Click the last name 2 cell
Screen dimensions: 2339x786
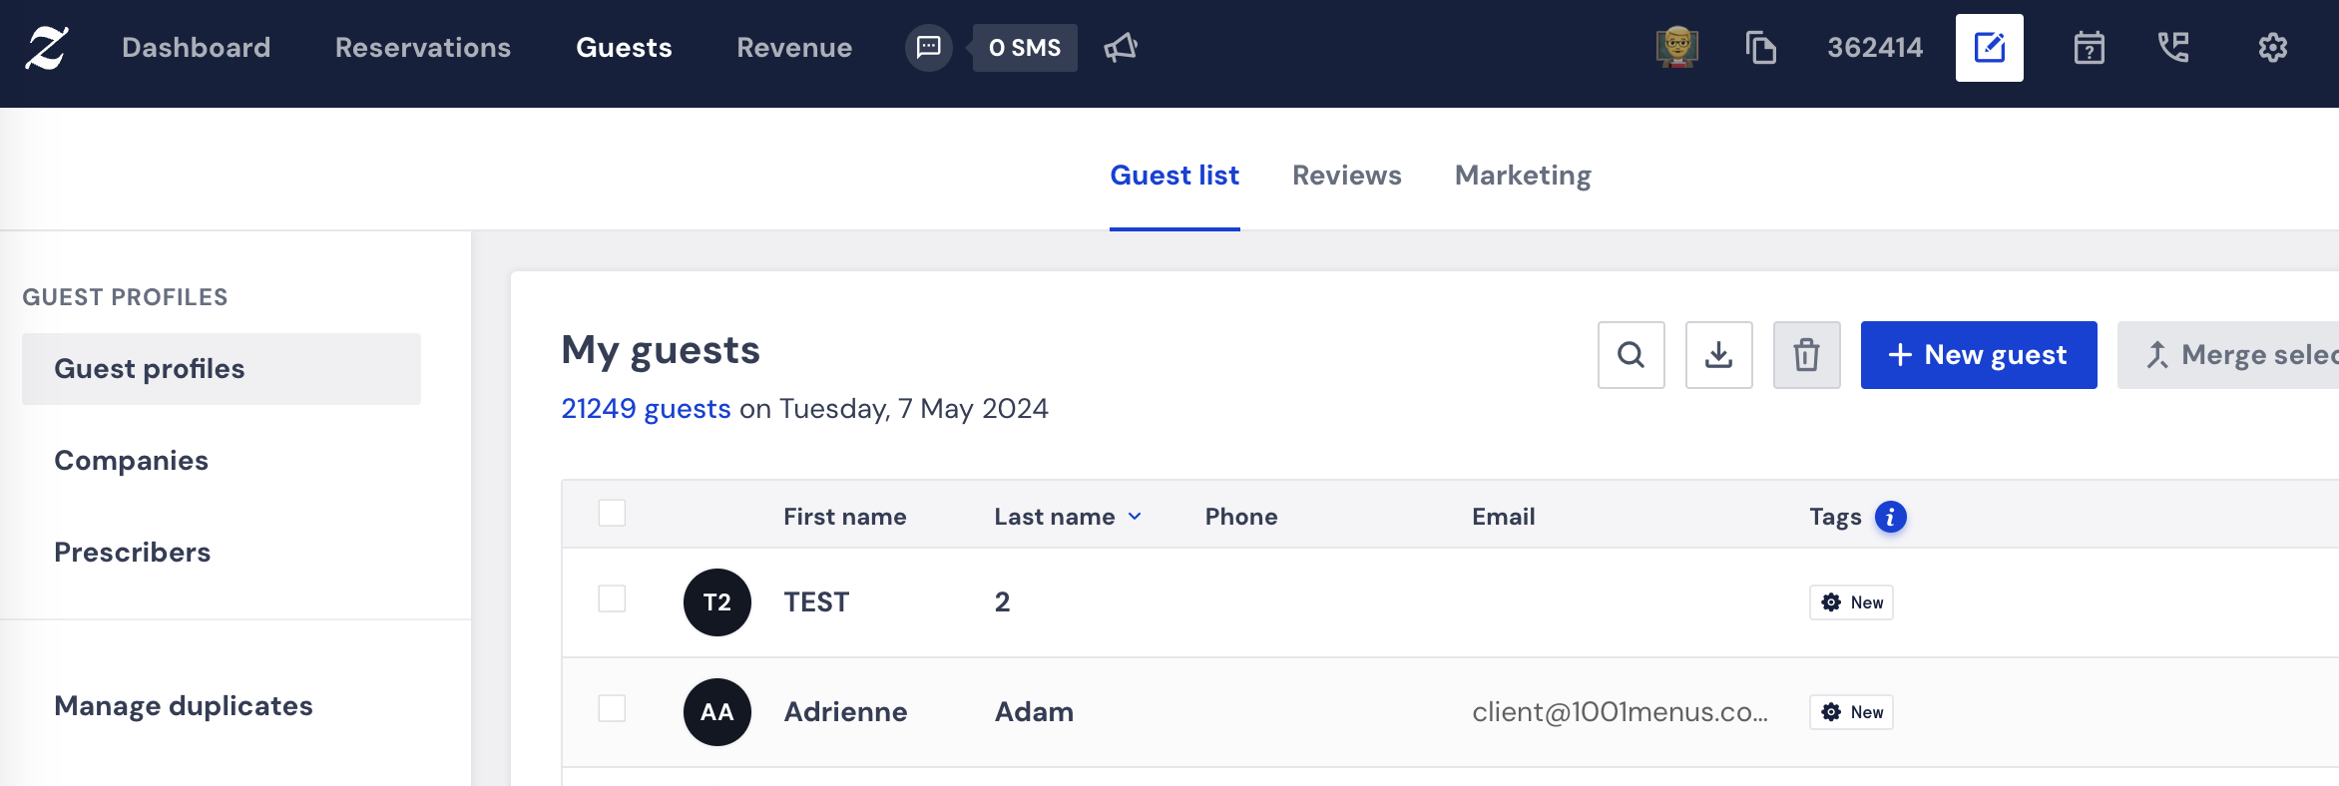(1003, 602)
